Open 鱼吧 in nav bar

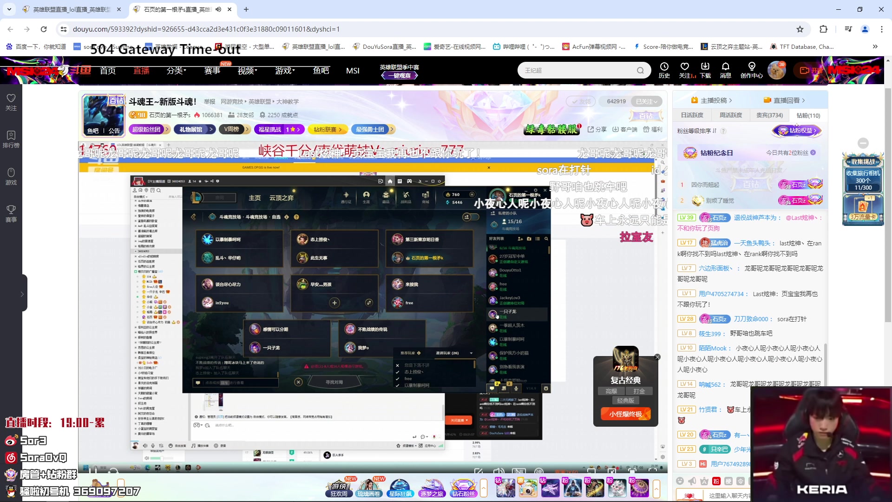321,71
